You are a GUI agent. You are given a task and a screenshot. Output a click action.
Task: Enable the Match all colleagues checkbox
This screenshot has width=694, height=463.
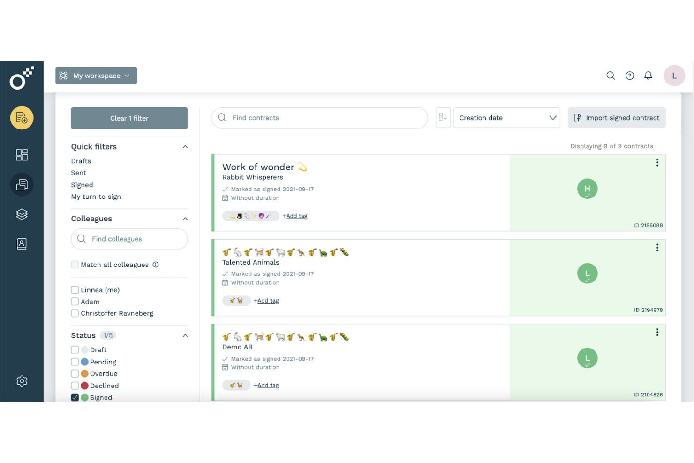(75, 264)
